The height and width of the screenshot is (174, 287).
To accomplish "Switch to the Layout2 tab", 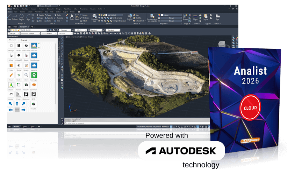I will point(33,126).
